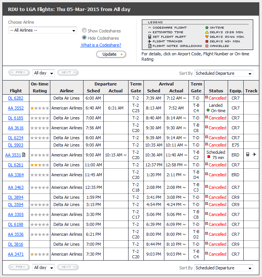Viewport: 262px width, 277px height.
Task: Click cancelled icon in DL 5903 row
Action: (x=206, y=144)
